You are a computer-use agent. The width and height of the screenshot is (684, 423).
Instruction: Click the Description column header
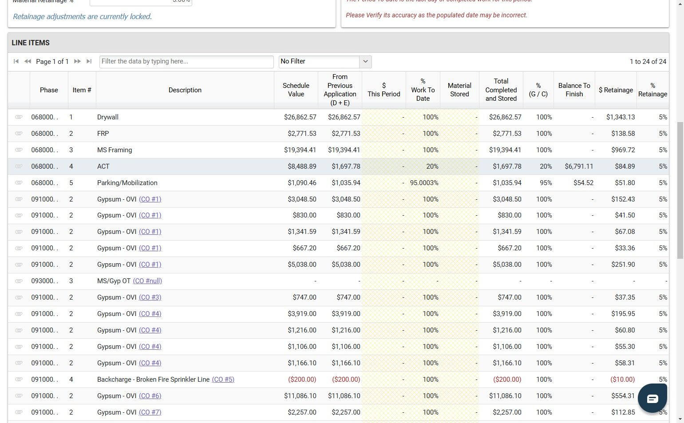[185, 90]
